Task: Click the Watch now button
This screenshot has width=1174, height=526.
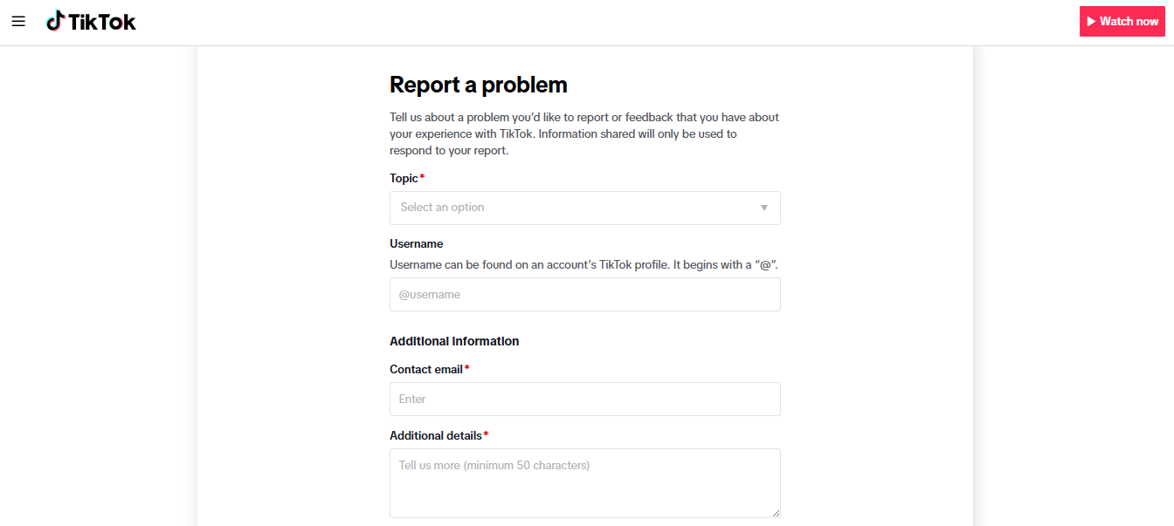Action: tap(1122, 21)
